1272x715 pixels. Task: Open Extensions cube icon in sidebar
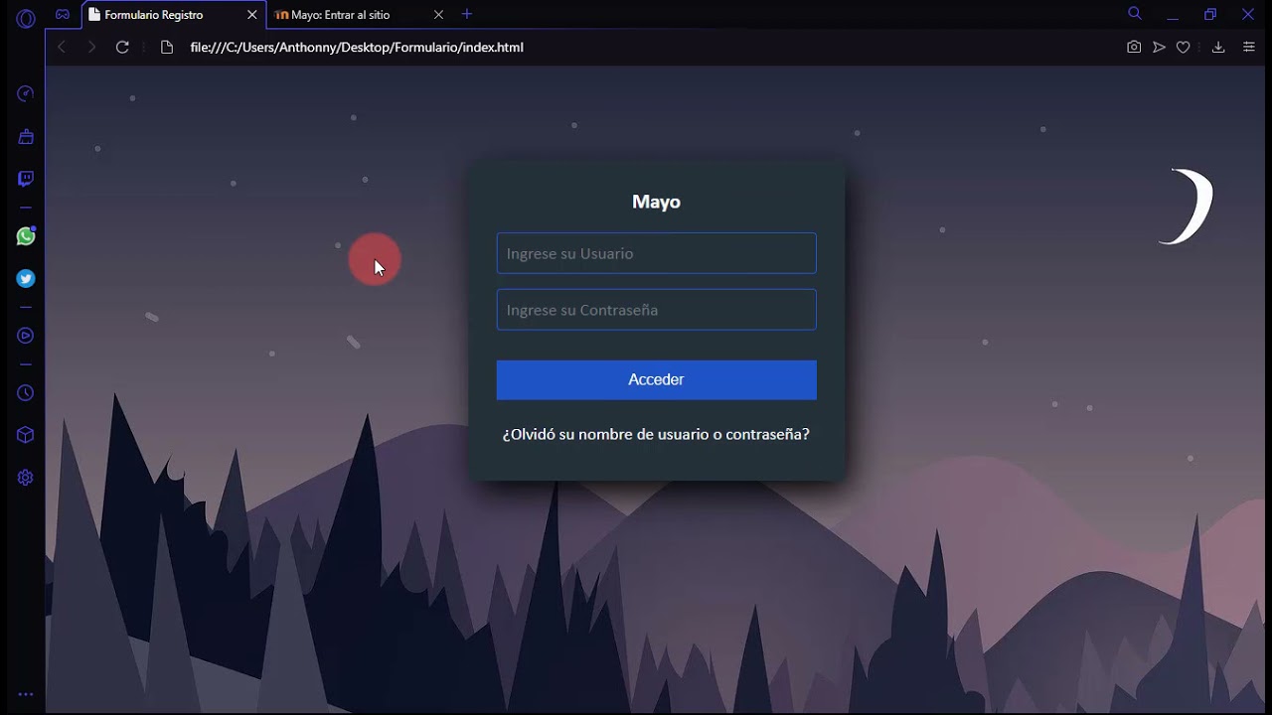click(26, 435)
